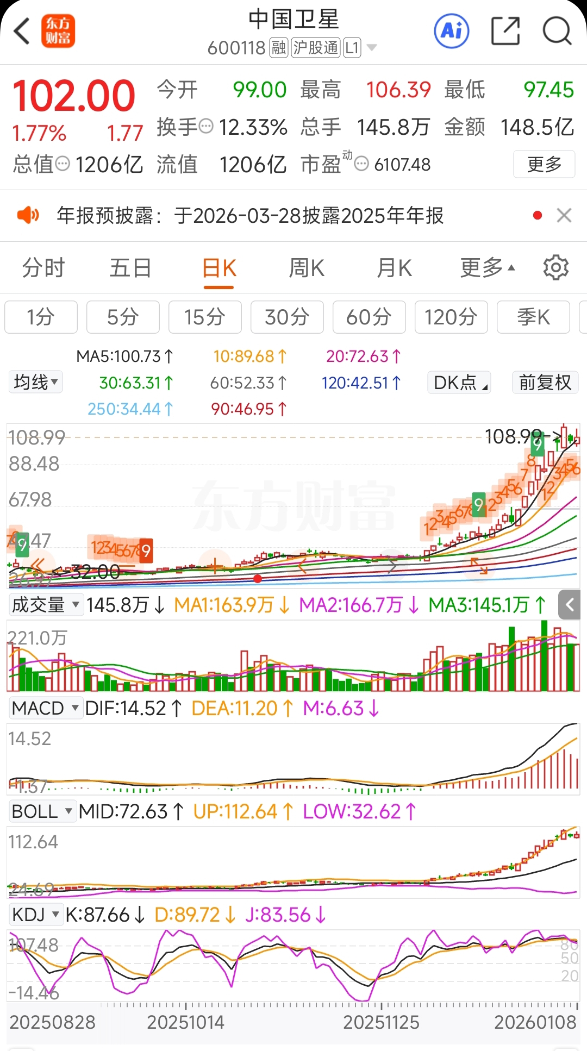The image size is (587, 1051).
Task: Open the BOLL indicator dropdown
Action: [42, 811]
